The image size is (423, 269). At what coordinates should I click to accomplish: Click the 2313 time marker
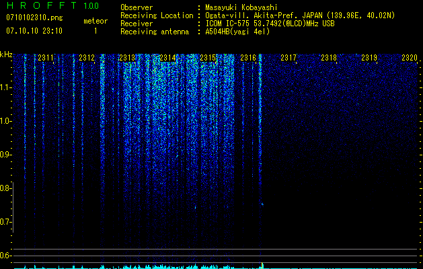coord(127,57)
